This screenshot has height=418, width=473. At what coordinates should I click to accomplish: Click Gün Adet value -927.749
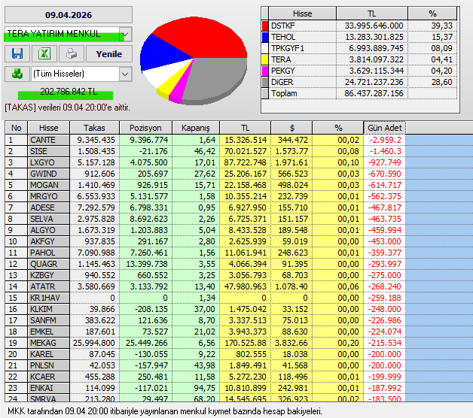pos(385,162)
